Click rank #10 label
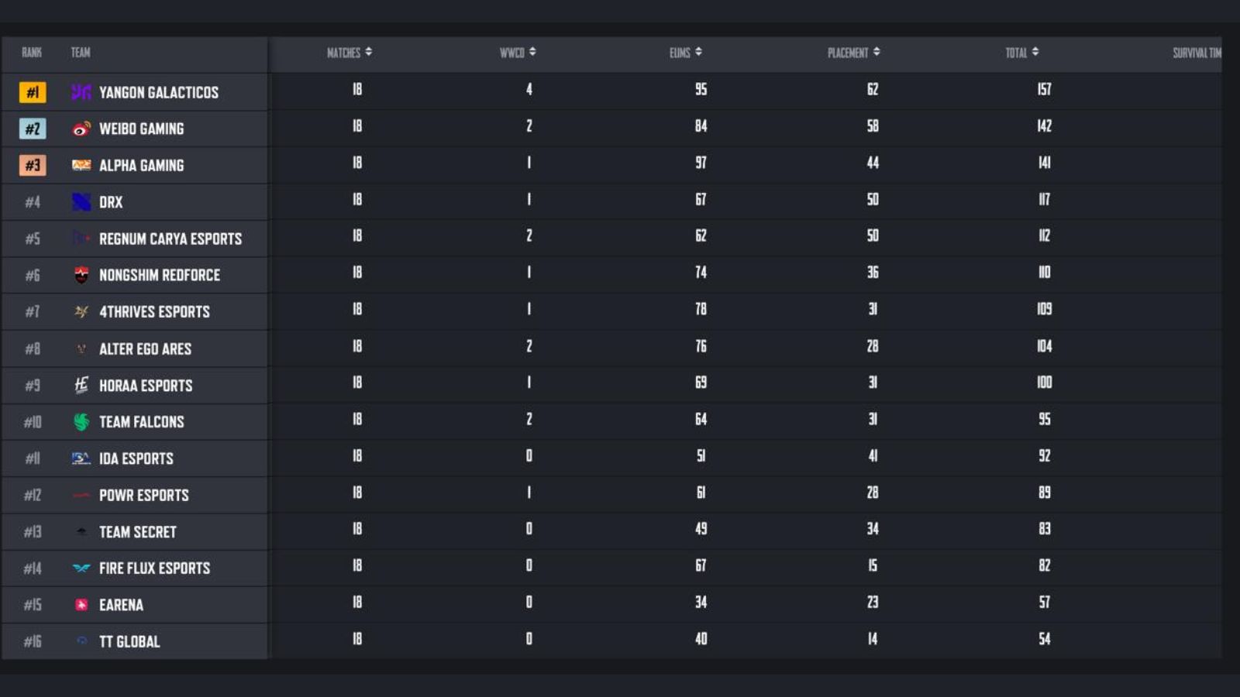The width and height of the screenshot is (1240, 697). [x=33, y=422]
